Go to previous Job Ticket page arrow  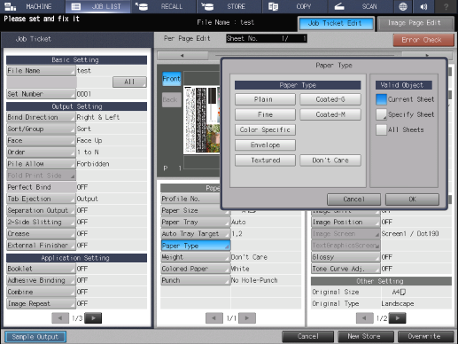point(60,318)
